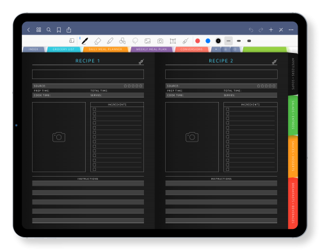The width and height of the screenshot is (320, 250).
Task: Toggle the pencil-crossed read-only mode icon
Action: [281, 30]
